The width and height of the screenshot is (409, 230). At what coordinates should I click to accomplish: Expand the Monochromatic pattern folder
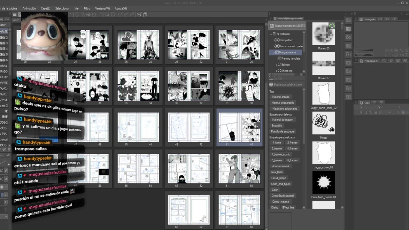coord(274,46)
